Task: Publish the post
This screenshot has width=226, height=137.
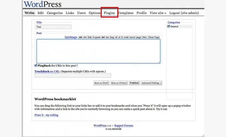Action: pyautogui.click(x=134, y=83)
